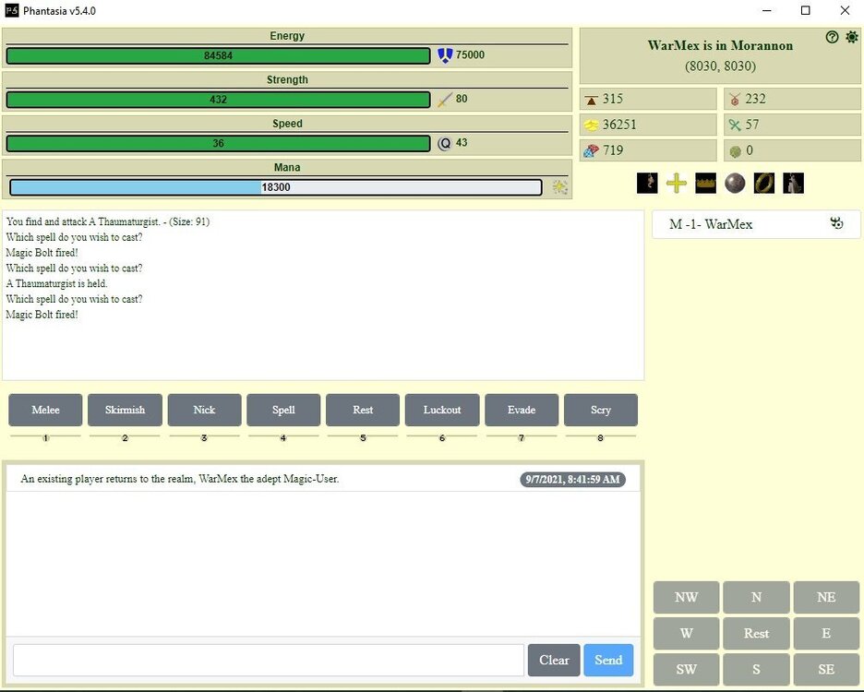Click the gems icon showing 719
This screenshot has height=692, width=864.
(591, 150)
